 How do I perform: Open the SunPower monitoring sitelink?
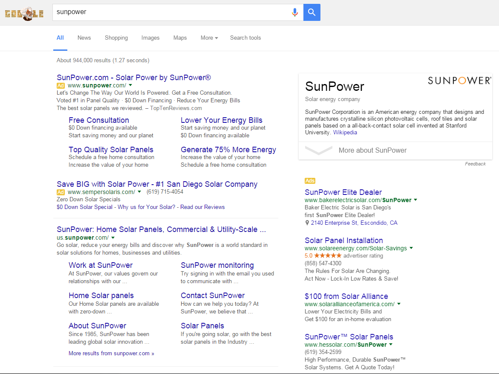tap(217, 265)
